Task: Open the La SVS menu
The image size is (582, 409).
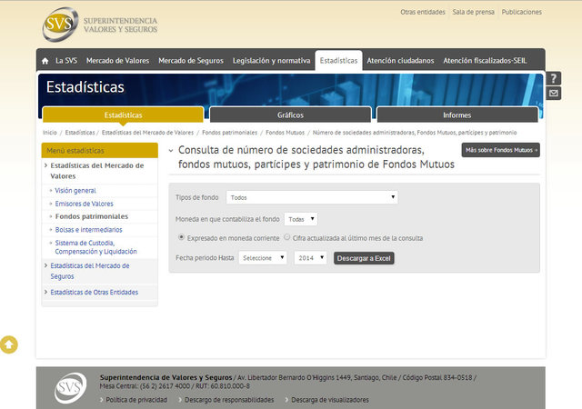Action: [66, 61]
